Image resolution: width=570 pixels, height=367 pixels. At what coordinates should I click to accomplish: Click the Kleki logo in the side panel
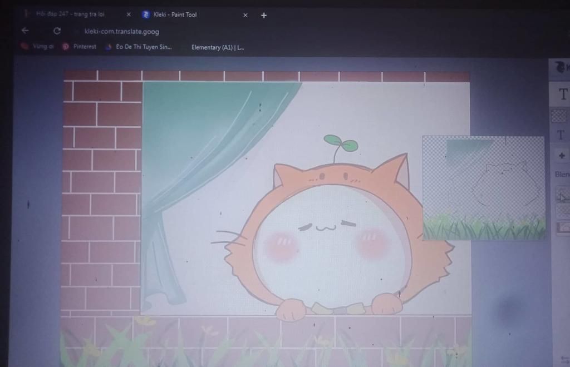561,67
